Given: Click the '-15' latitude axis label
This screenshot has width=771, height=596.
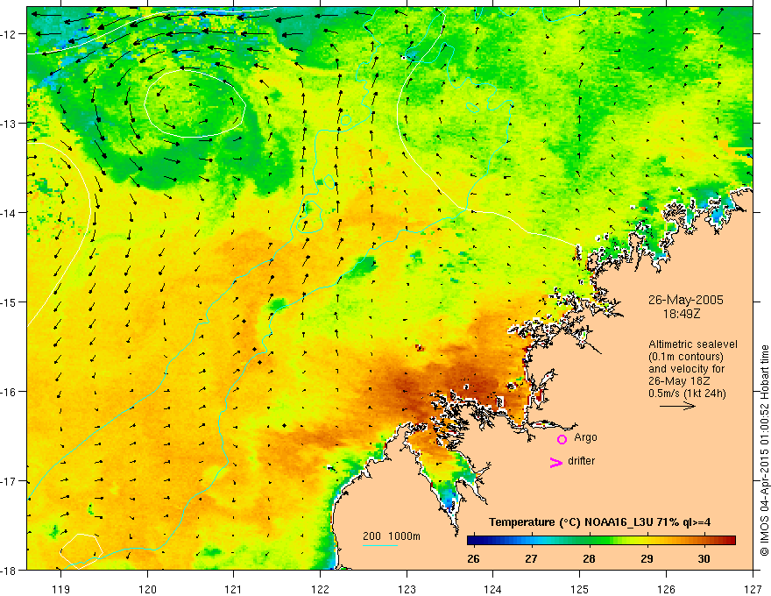Looking at the screenshot, I should (x=10, y=302).
